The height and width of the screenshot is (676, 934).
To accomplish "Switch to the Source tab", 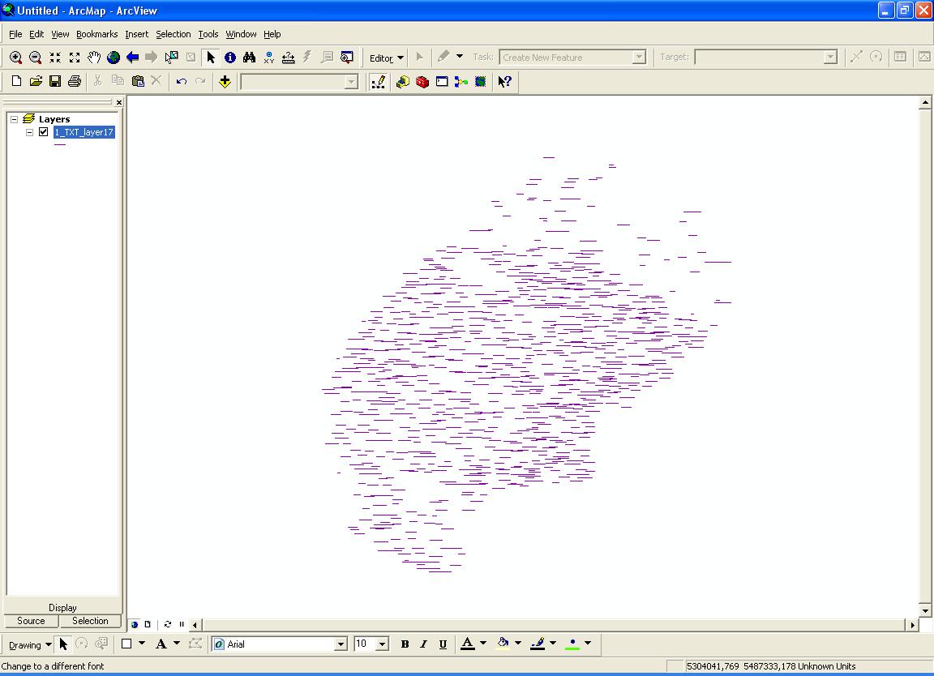I will (31, 621).
